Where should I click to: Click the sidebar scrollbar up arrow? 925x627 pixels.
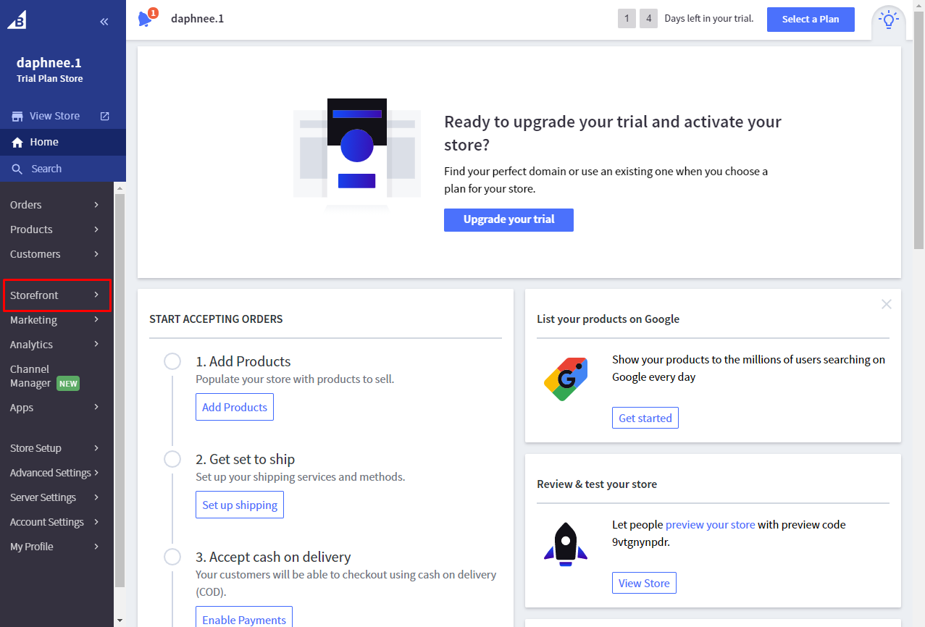(x=120, y=188)
